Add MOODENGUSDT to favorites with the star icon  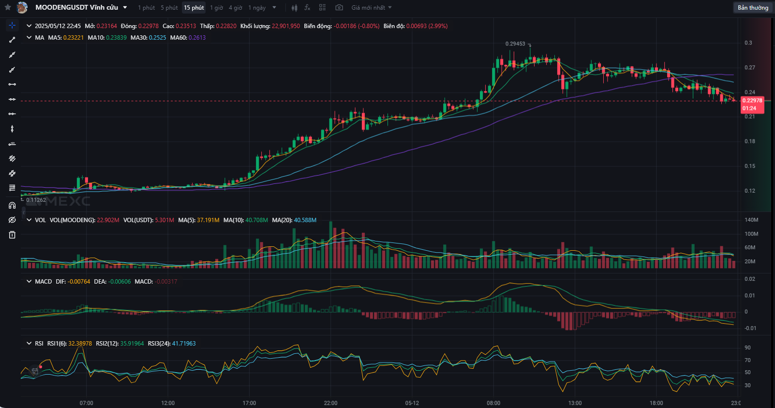[x=8, y=7]
